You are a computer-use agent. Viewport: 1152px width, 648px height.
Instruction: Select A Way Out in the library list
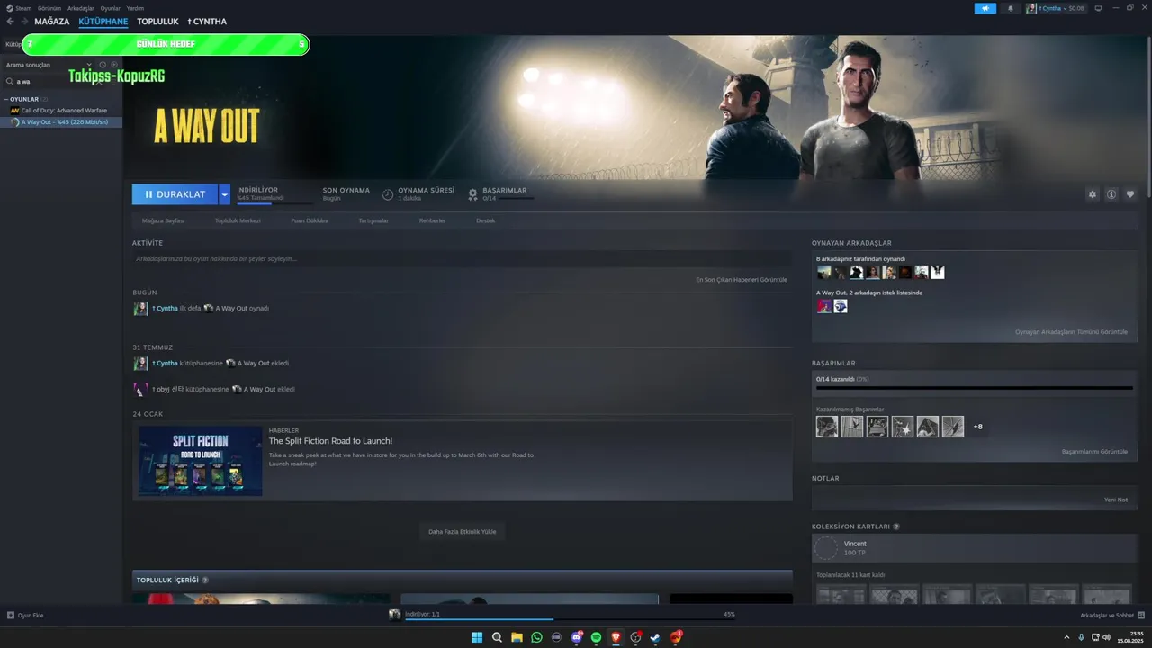click(x=61, y=122)
